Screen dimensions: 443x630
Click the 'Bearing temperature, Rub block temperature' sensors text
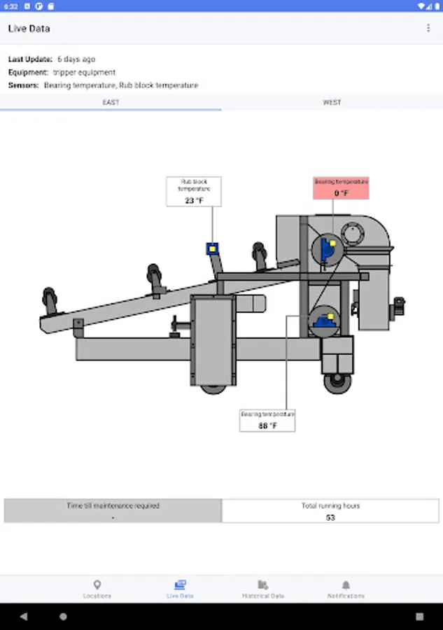tap(121, 85)
